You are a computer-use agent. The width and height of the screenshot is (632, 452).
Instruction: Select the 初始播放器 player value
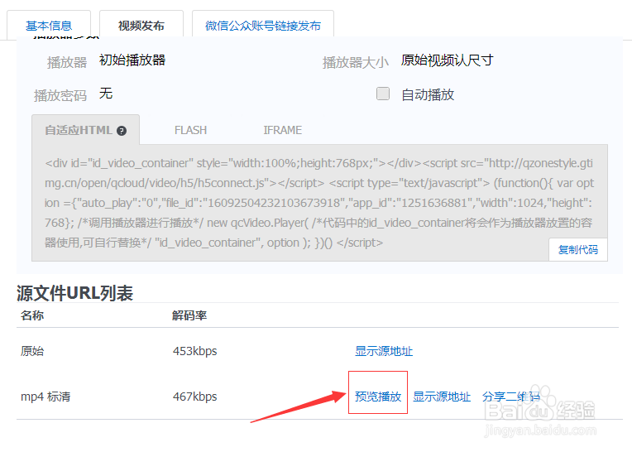[x=132, y=60]
